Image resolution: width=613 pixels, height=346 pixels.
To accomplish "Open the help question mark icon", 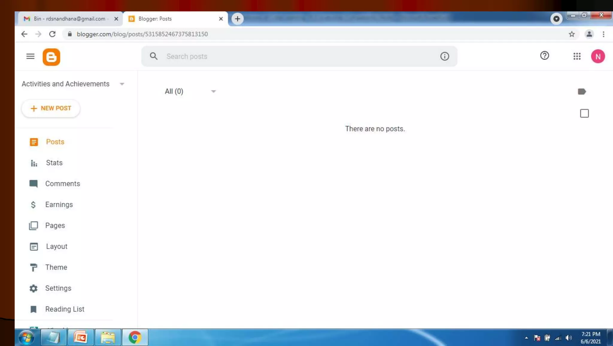I will (544, 56).
